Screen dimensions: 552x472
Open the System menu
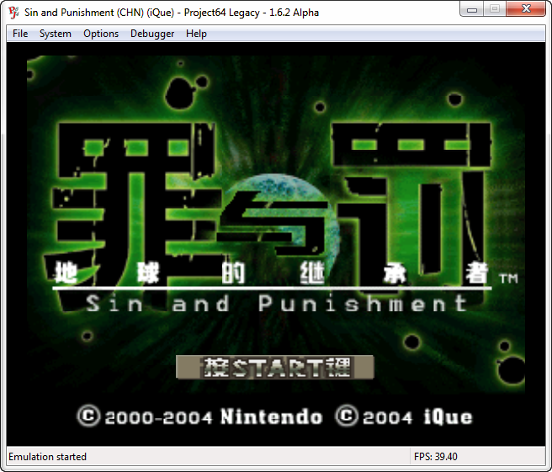pyautogui.click(x=56, y=34)
